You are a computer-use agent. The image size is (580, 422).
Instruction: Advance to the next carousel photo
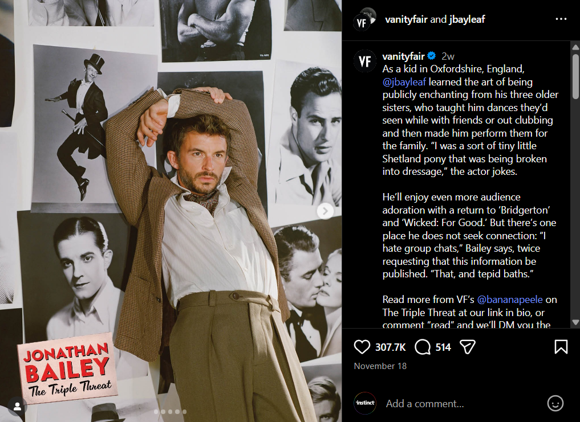point(325,211)
